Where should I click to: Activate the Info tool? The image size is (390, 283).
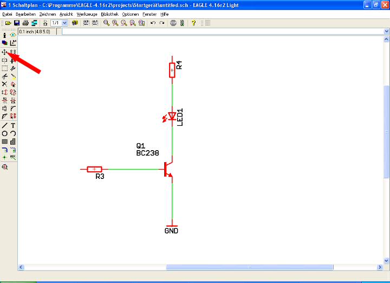(4, 35)
